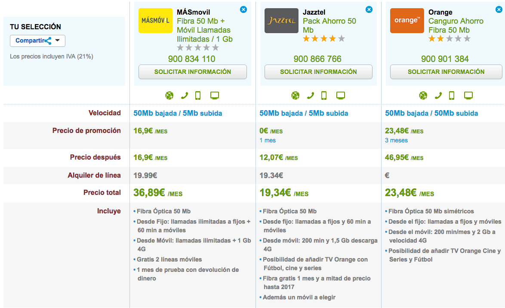
Task: Request information for the Orange offer
Action: (x=446, y=72)
